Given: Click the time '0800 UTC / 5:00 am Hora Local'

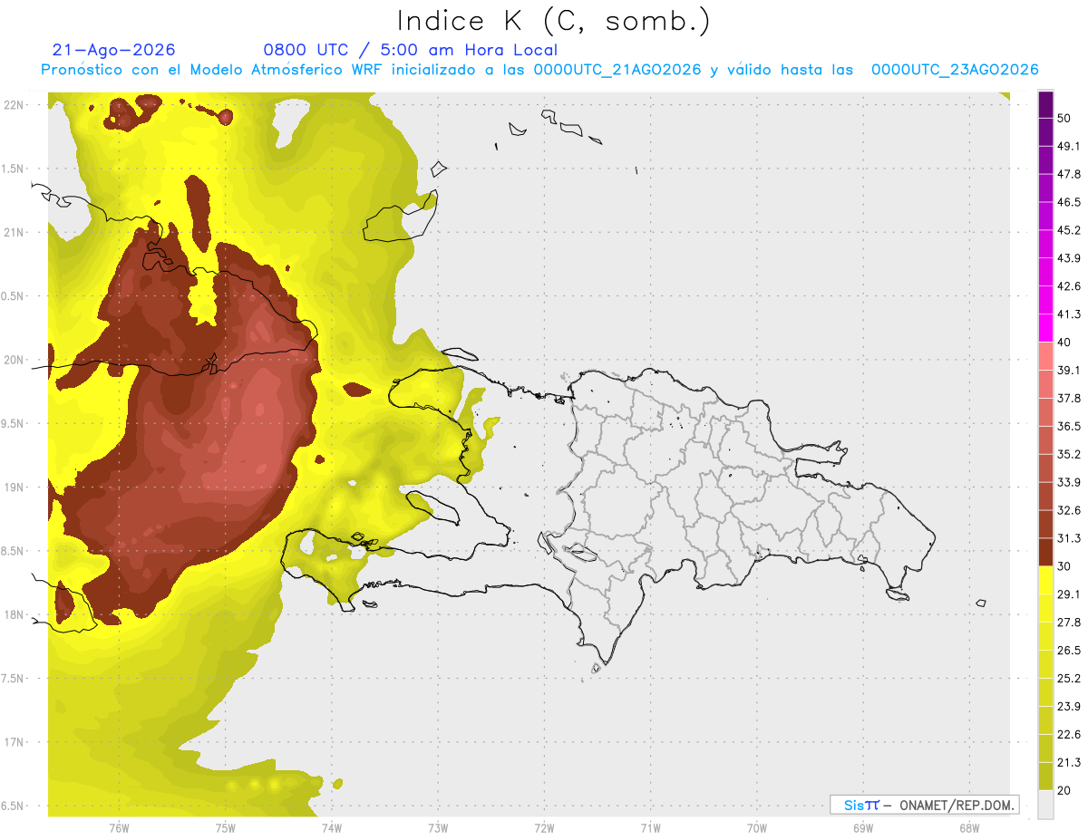Looking at the screenshot, I should click(411, 50).
